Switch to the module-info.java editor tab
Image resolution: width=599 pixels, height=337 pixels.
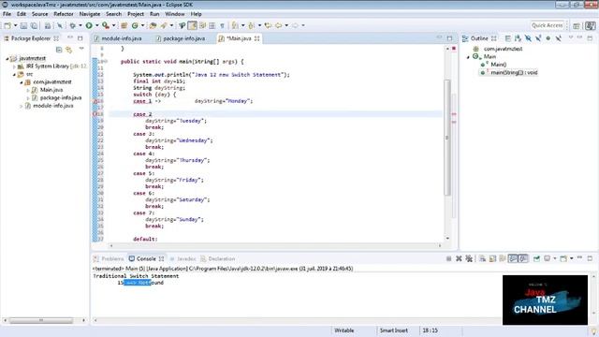pos(118,38)
